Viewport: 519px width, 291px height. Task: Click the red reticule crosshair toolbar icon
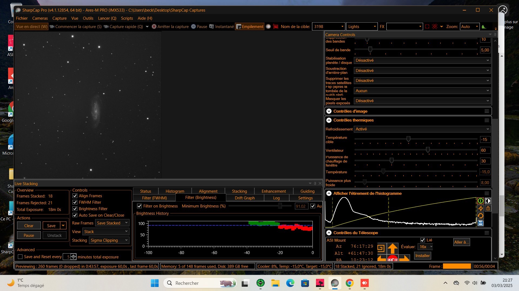point(435,26)
